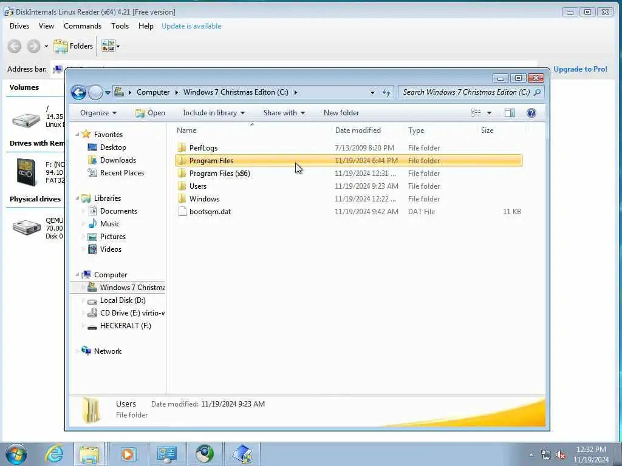Click the Explorer help icon
This screenshot has height=466, width=622.
531,113
